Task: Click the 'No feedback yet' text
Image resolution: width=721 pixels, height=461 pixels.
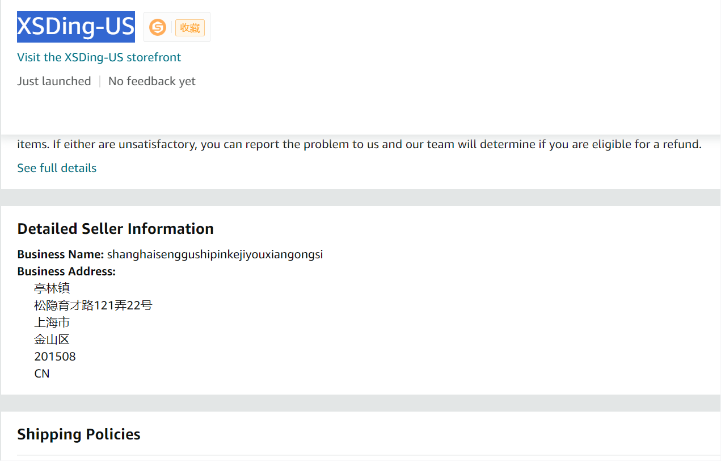Action: [x=152, y=81]
